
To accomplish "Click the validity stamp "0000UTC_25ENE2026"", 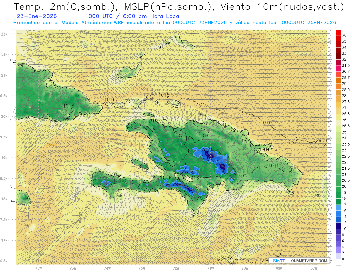I will pos(309,23).
